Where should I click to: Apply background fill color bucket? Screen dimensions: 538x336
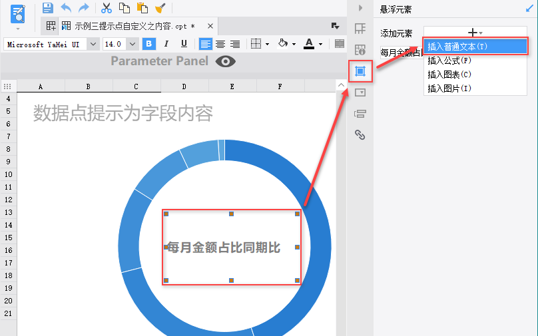pos(283,43)
